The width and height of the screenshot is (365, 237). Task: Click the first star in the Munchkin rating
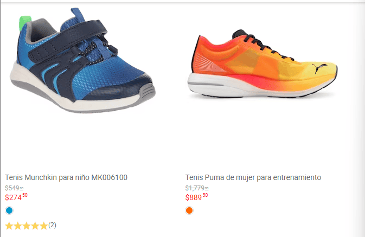click(x=9, y=226)
